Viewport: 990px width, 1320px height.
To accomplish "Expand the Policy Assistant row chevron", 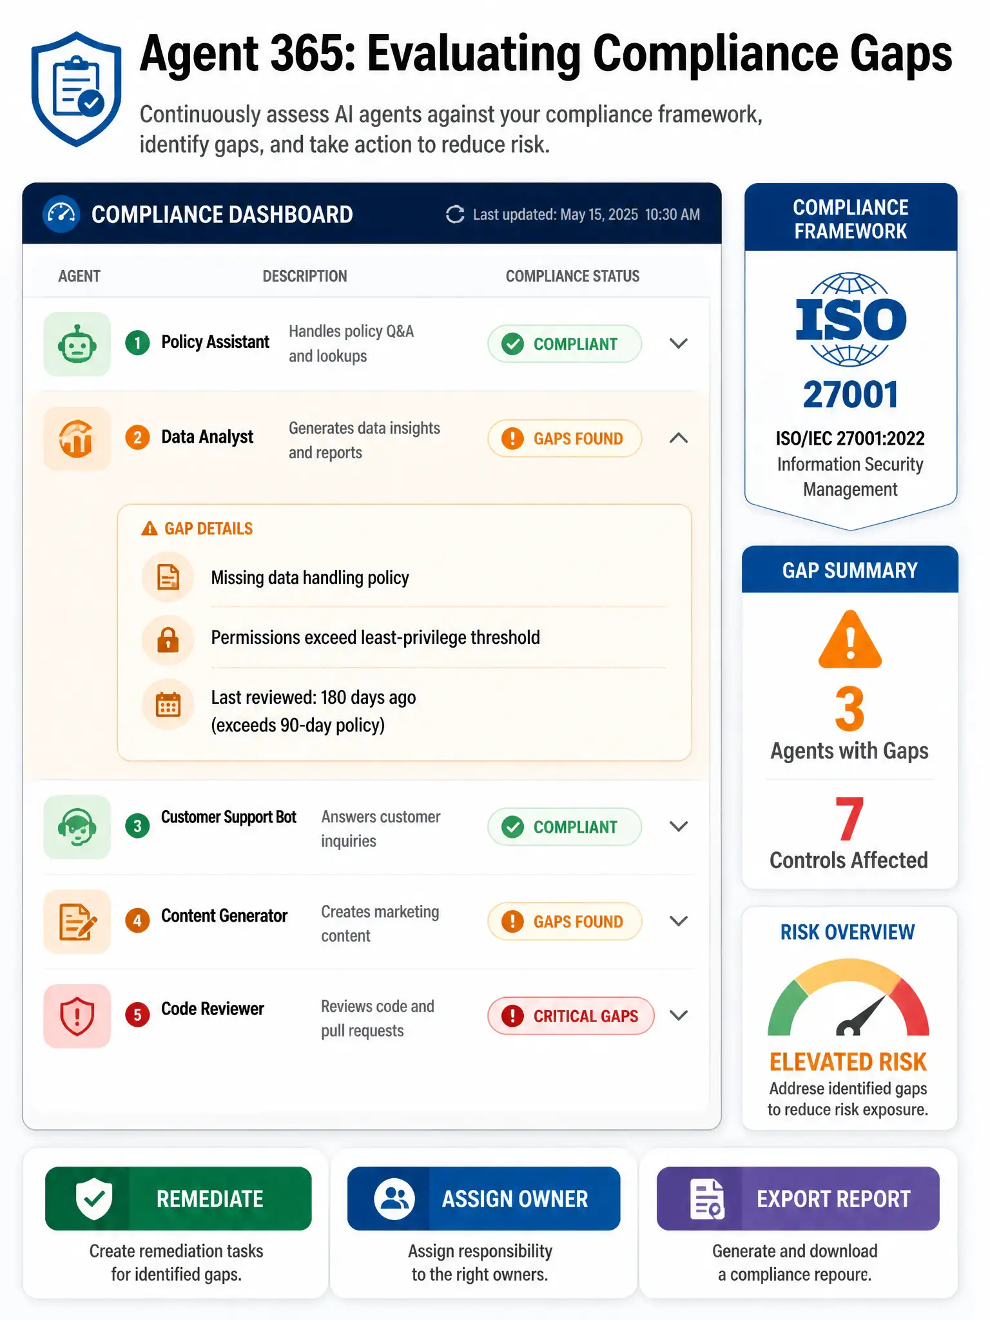I will click(679, 344).
